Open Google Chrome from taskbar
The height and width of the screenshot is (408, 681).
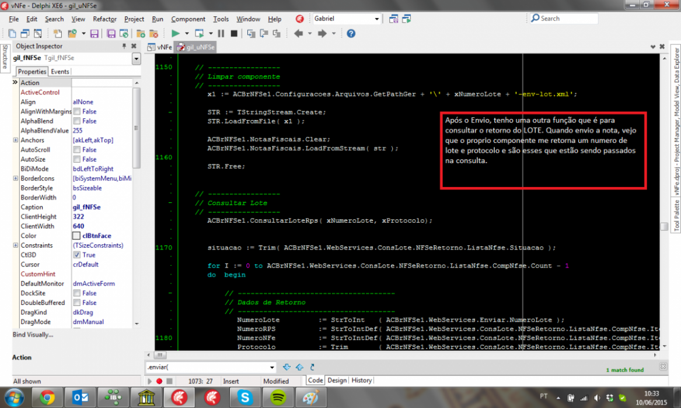click(47, 397)
